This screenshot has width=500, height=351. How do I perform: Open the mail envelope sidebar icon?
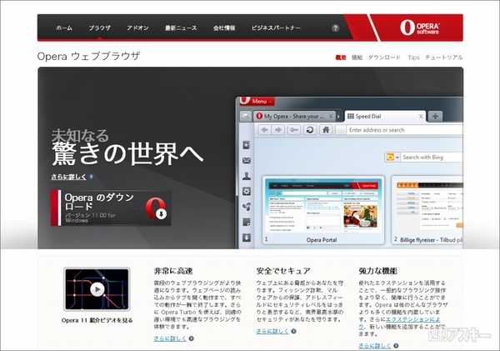click(246, 161)
